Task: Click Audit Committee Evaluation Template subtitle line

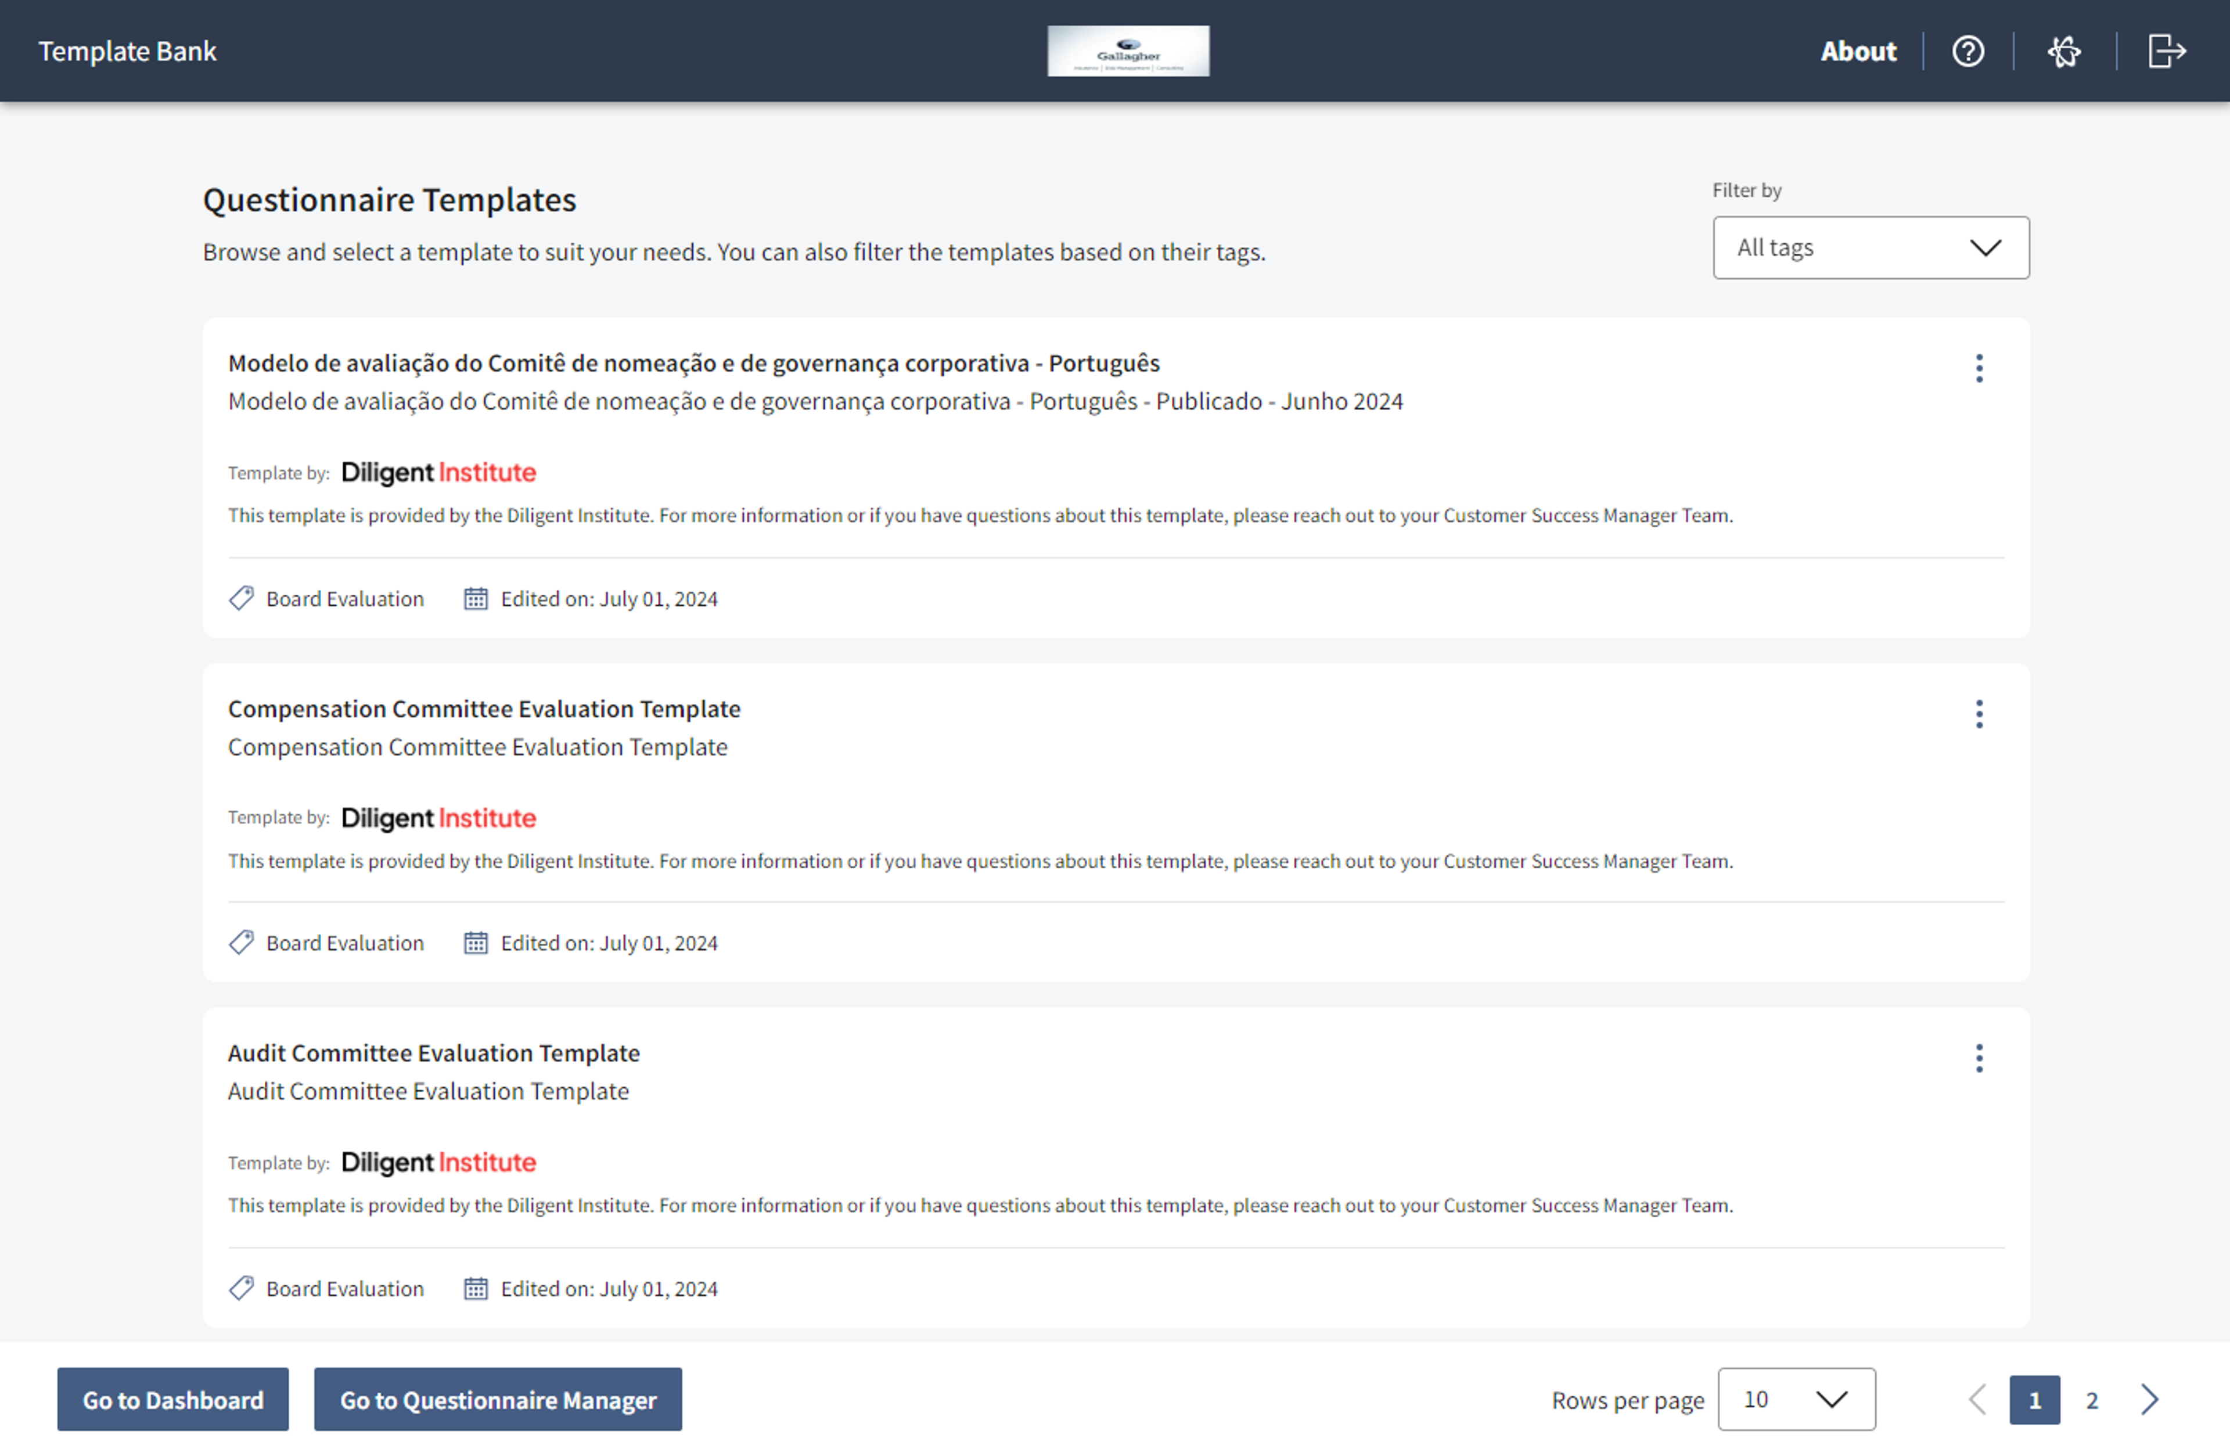Action: [x=428, y=1091]
